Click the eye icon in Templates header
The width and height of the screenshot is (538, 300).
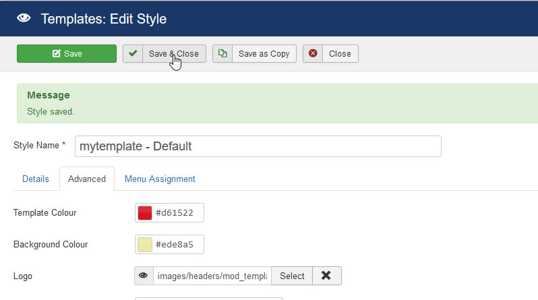pos(24,19)
